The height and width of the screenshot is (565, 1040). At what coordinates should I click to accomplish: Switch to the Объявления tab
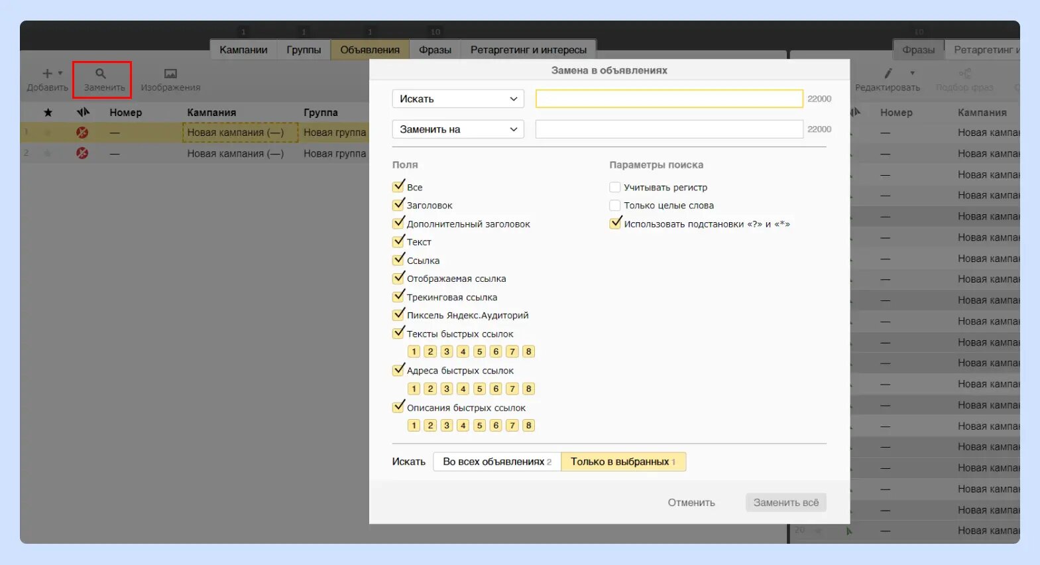point(370,50)
